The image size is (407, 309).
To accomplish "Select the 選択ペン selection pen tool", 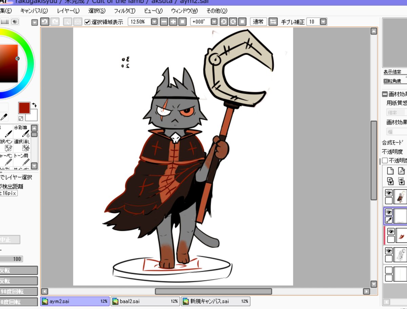I will 6,145.
